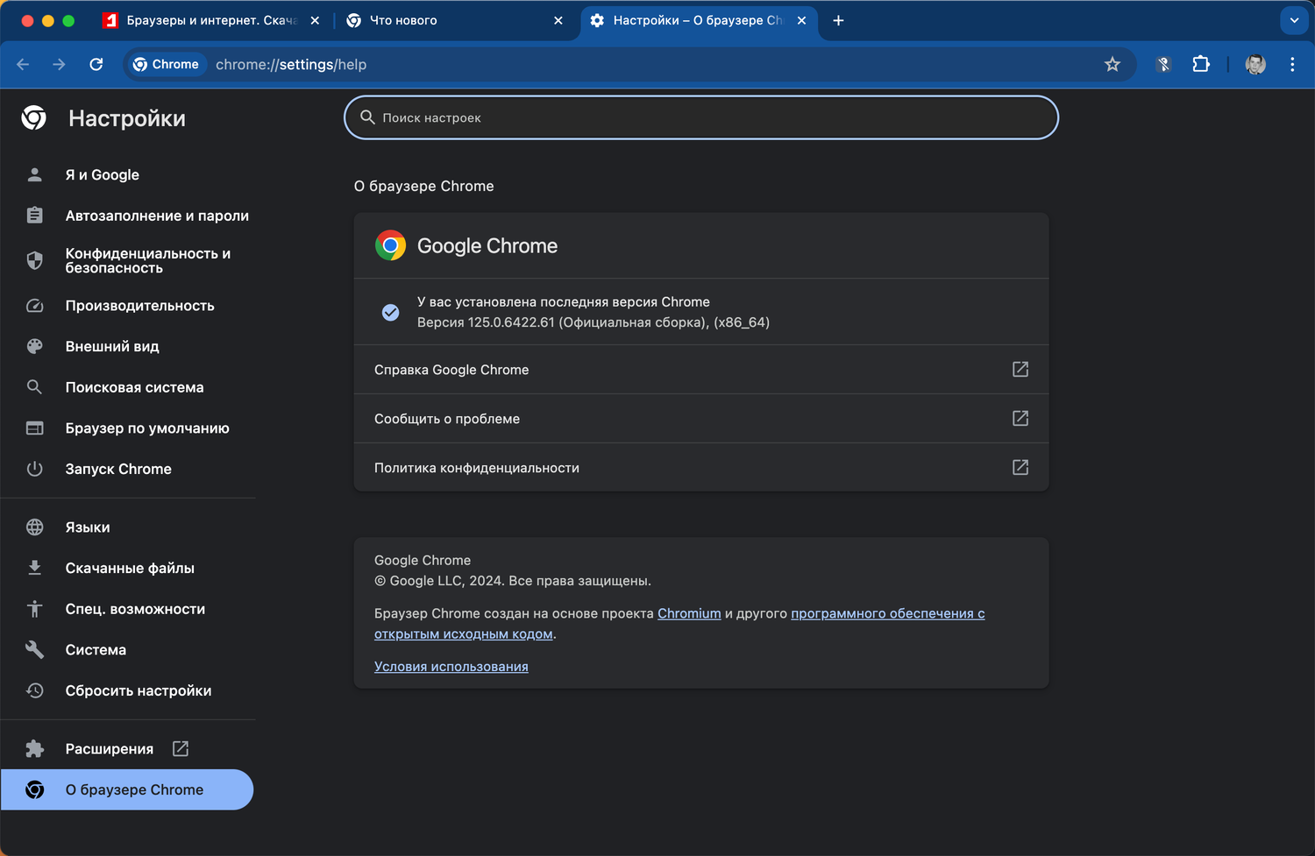The width and height of the screenshot is (1315, 856).
Task: Open a new tab with plus button
Action: tap(838, 20)
